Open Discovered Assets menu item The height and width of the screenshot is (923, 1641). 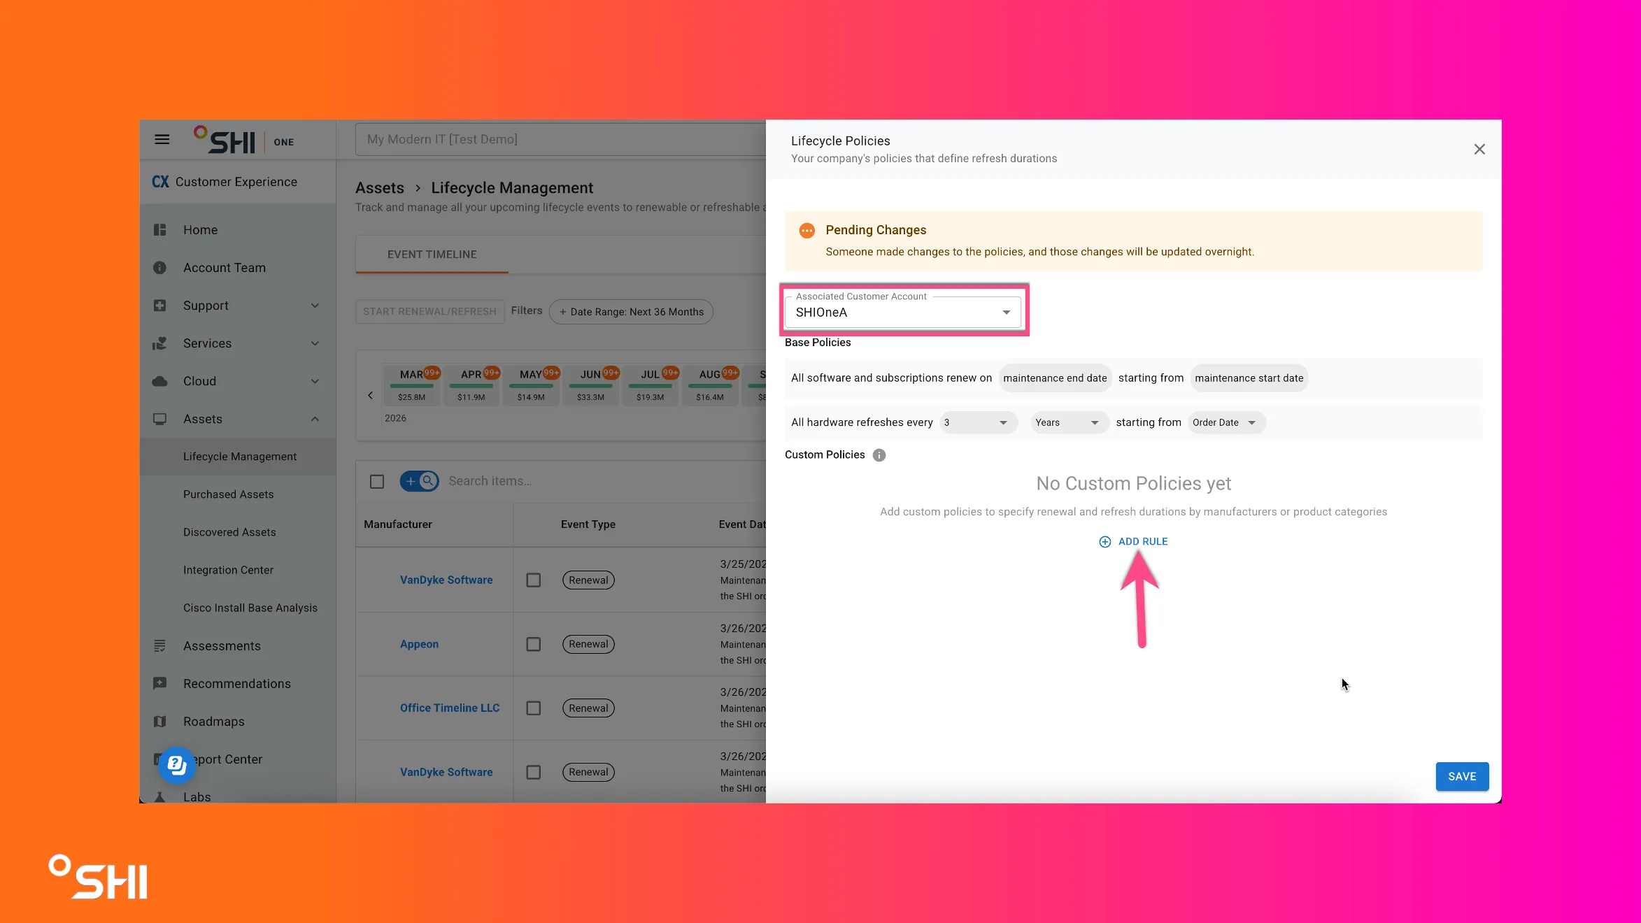(x=229, y=532)
